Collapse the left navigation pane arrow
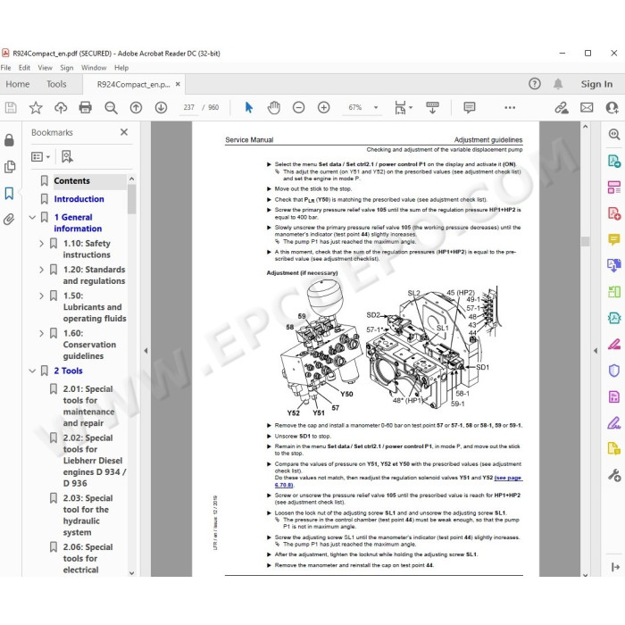The image size is (625, 625). tap(146, 351)
